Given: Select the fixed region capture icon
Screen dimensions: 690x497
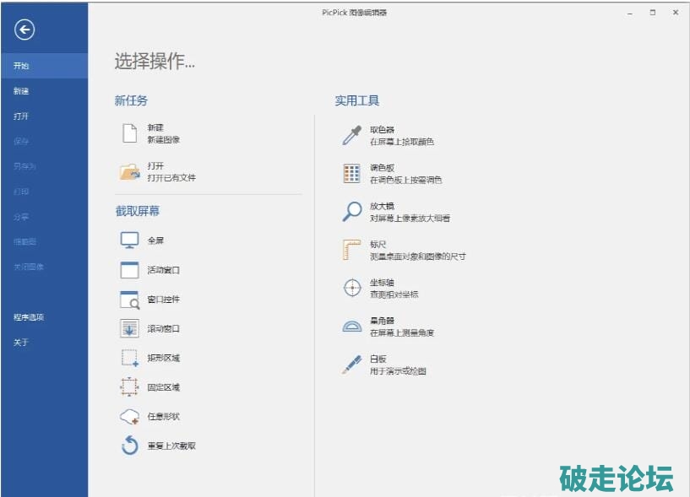Looking at the screenshot, I should [x=129, y=387].
